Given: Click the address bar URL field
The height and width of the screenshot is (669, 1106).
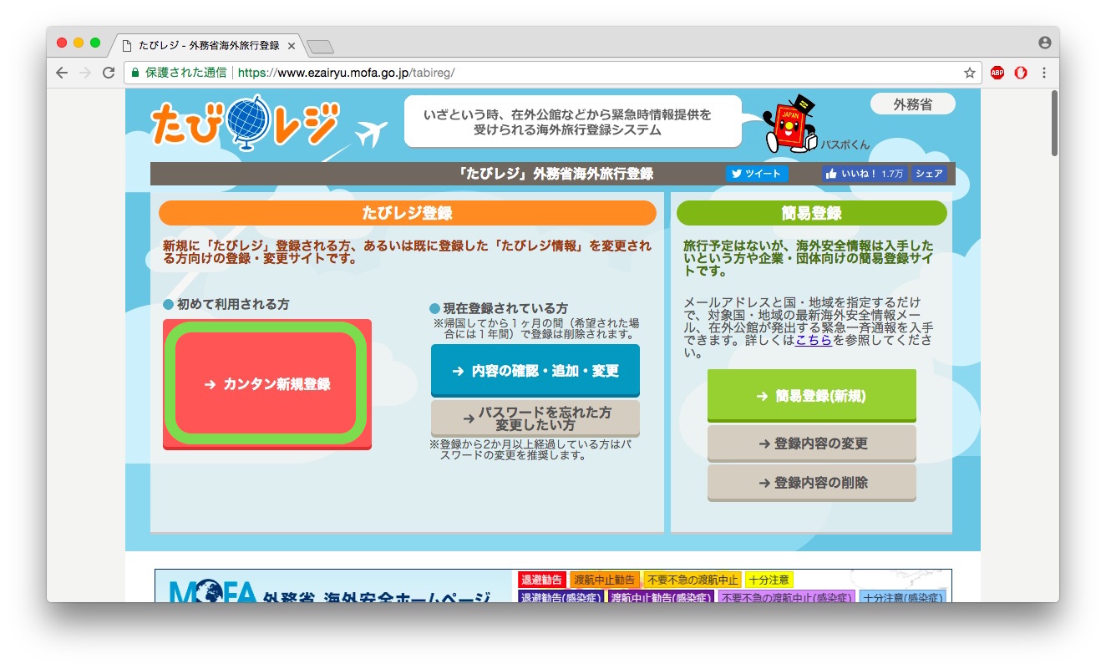Looking at the screenshot, I should tap(551, 73).
